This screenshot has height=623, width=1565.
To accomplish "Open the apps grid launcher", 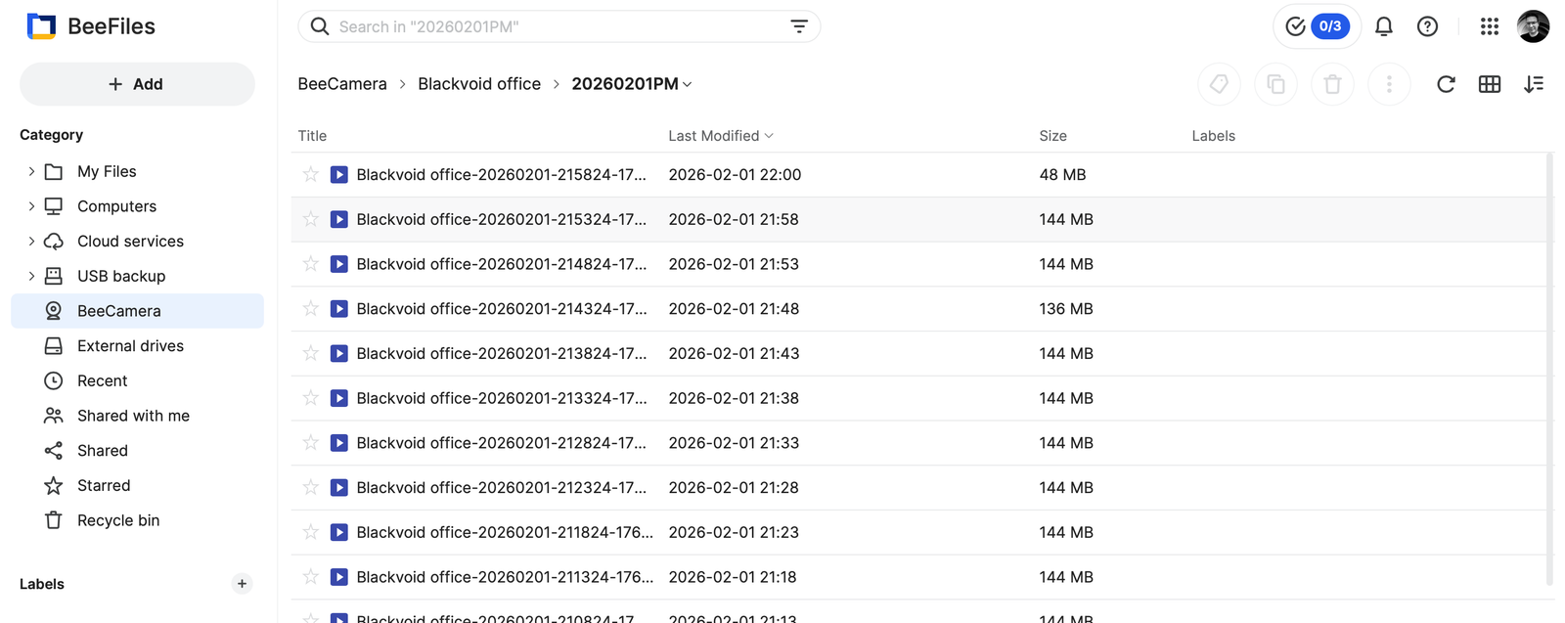I will point(1489,26).
